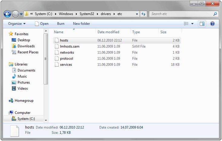
Task: Click the navigation pane scroll up arrow
Action: coord(46,31)
